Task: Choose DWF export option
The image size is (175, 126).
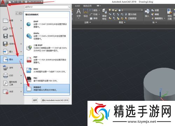Action: click(47, 24)
